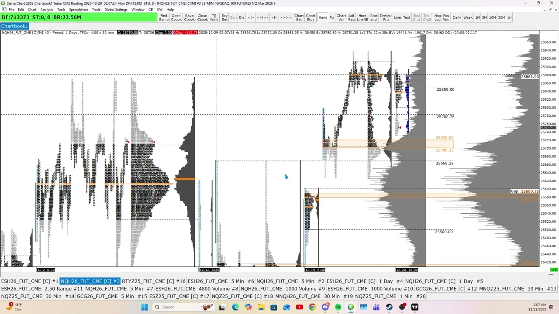The image size is (559, 314).
Task: Switch chart to Week timeframe
Action: click(468, 17)
